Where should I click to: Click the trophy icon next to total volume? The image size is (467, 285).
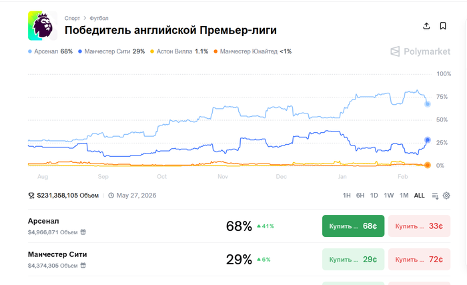[x=31, y=196]
